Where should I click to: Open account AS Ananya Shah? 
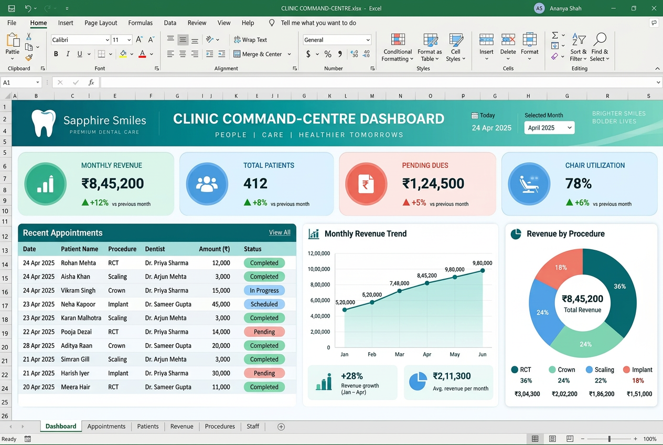pos(558,8)
